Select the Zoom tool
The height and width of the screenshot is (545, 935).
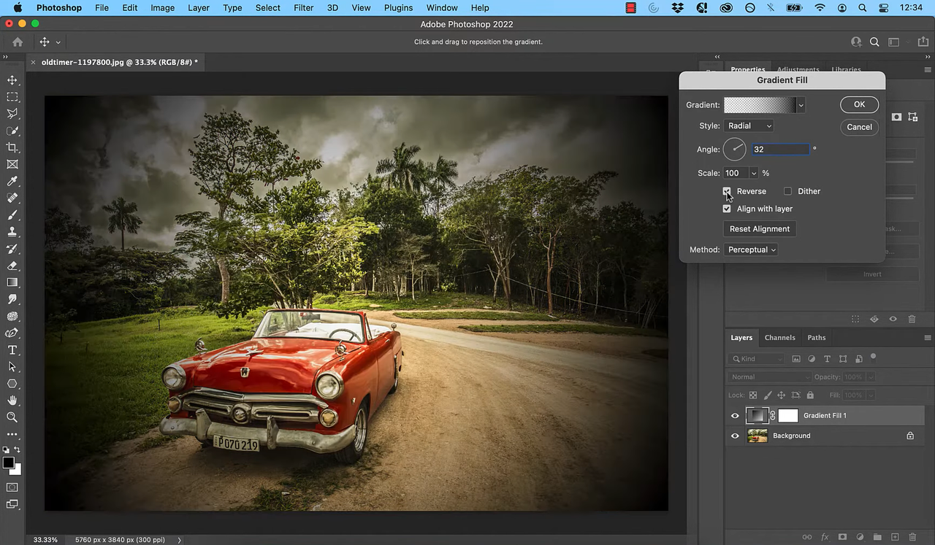[x=12, y=417]
